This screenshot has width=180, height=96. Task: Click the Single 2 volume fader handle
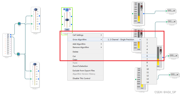35,64
